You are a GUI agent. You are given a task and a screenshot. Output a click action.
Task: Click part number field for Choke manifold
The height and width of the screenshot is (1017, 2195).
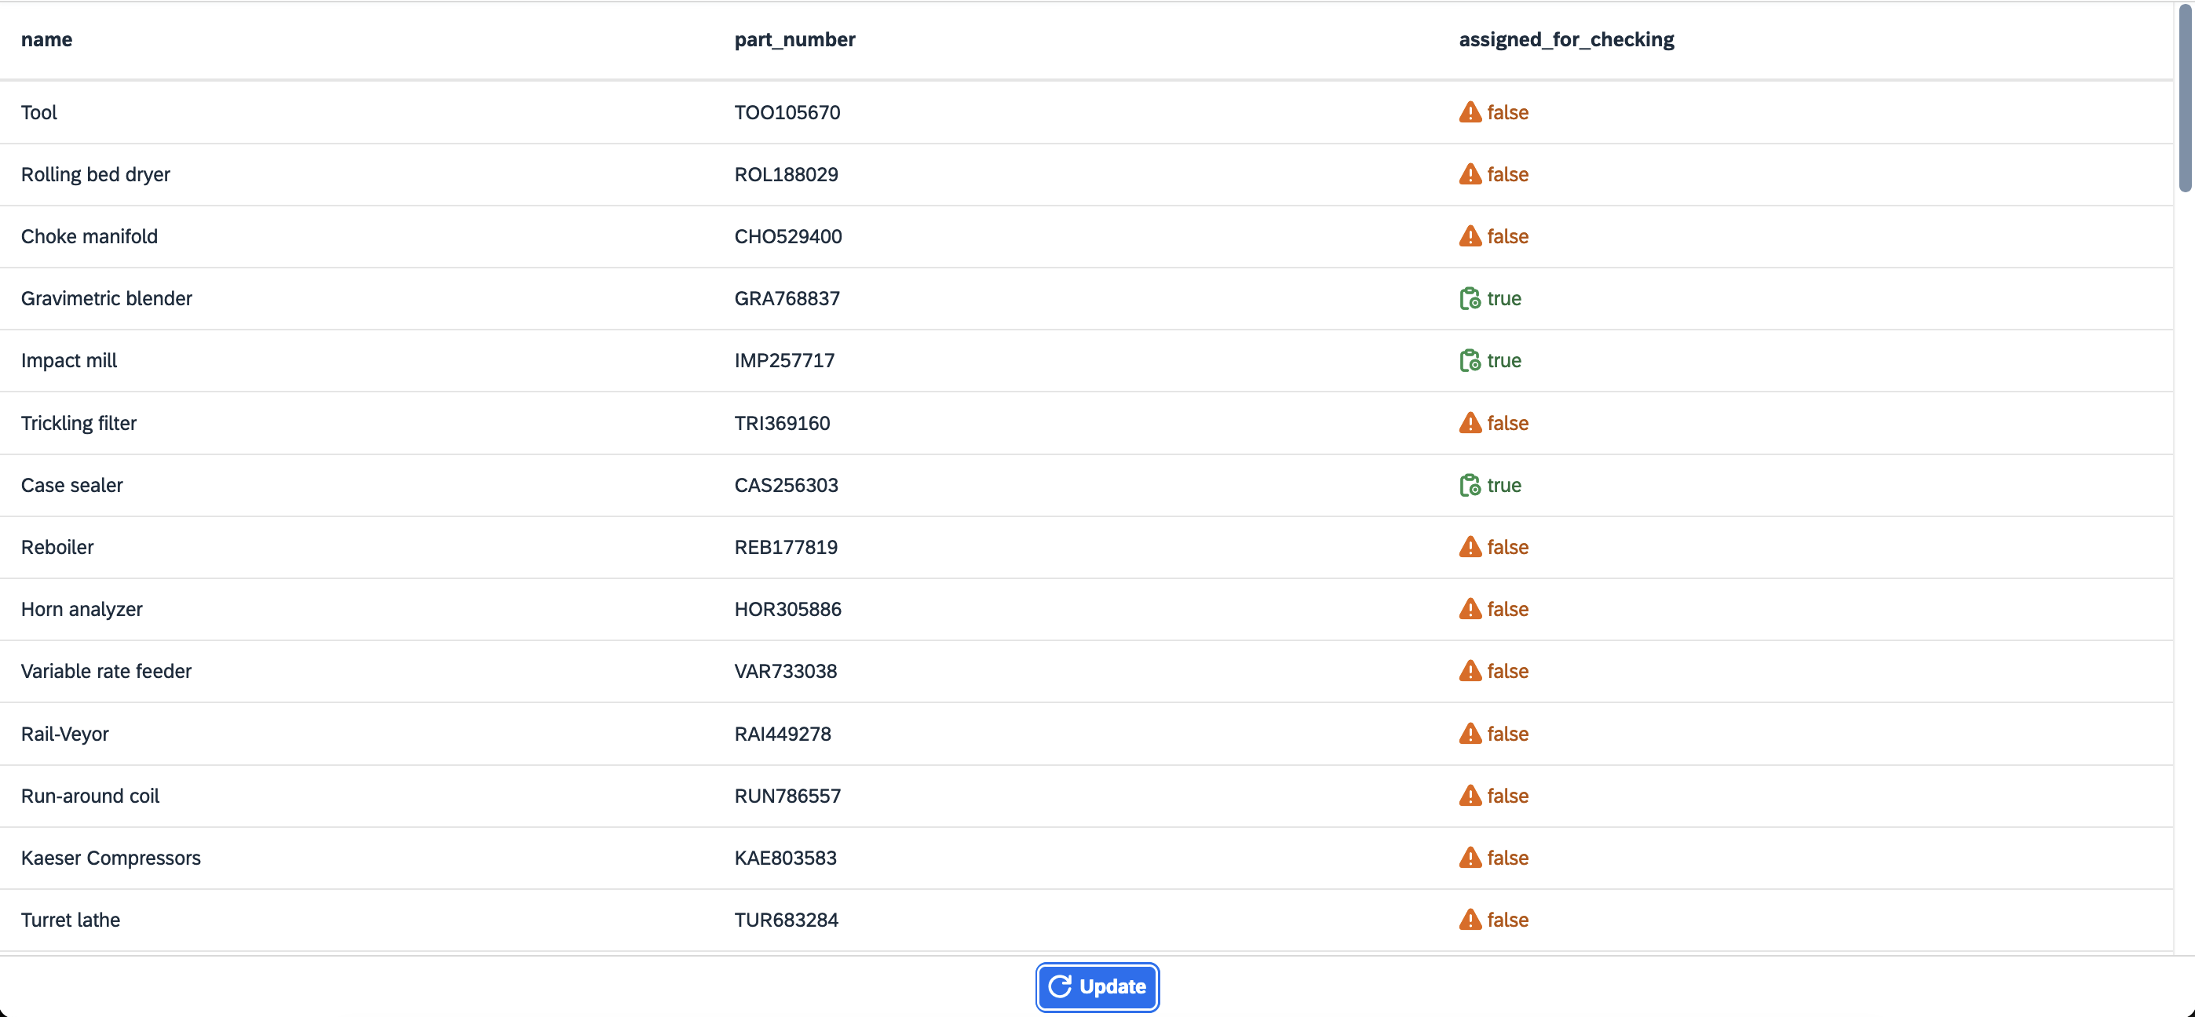pyautogui.click(x=788, y=235)
